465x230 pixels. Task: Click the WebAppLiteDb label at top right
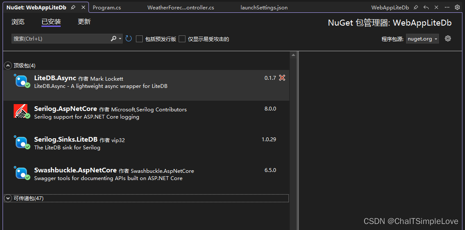pos(390,8)
